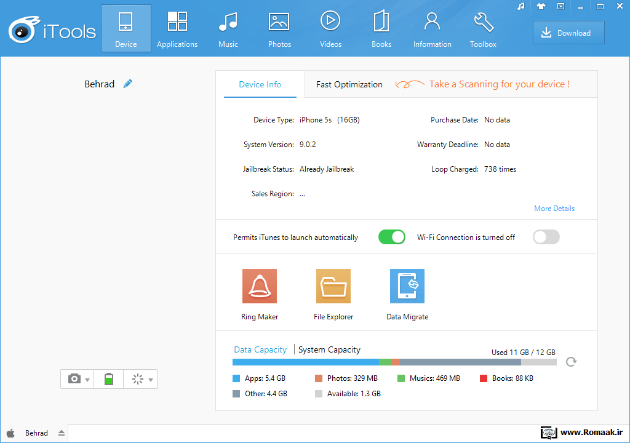This screenshot has height=443, width=630.
Task: Switch to the System Capacity tab
Action: click(330, 349)
